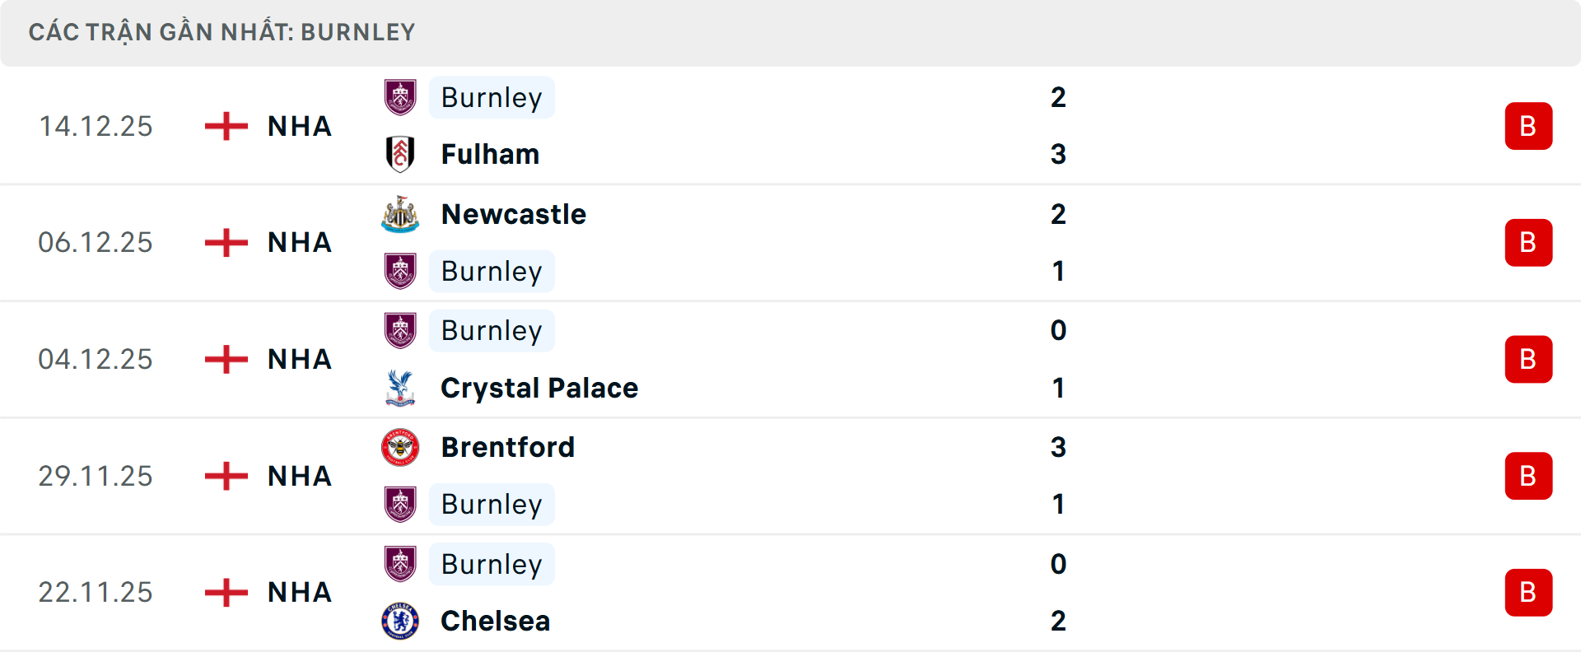1581x652 pixels.
Task: Open the Crystal Palace crest icon
Action: pyautogui.click(x=401, y=387)
